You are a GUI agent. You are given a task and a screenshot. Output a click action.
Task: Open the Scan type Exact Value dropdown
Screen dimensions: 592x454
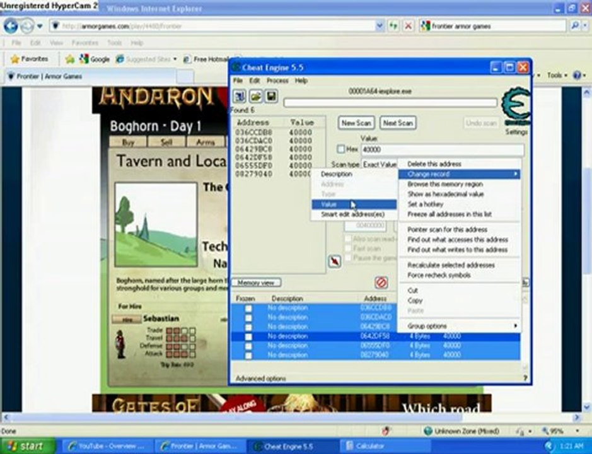click(380, 165)
